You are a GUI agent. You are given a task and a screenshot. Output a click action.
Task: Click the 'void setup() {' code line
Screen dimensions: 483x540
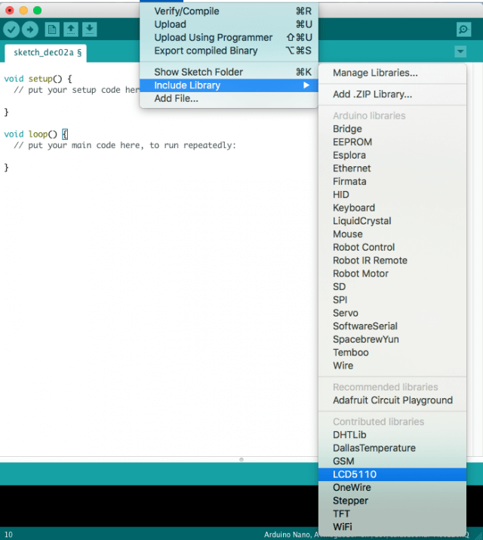tap(38, 79)
